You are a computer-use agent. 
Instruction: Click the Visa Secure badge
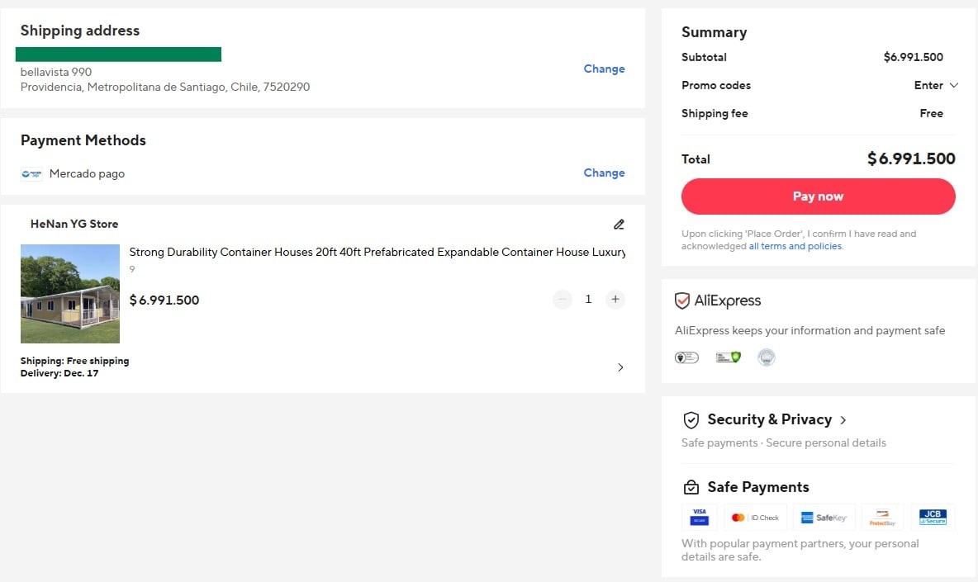pyautogui.click(x=699, y=518)
